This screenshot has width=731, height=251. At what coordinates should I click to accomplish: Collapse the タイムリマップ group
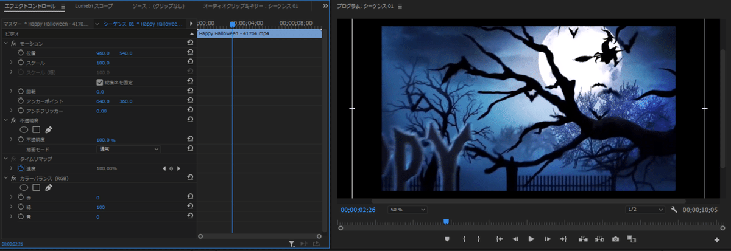tap(5, 159)
